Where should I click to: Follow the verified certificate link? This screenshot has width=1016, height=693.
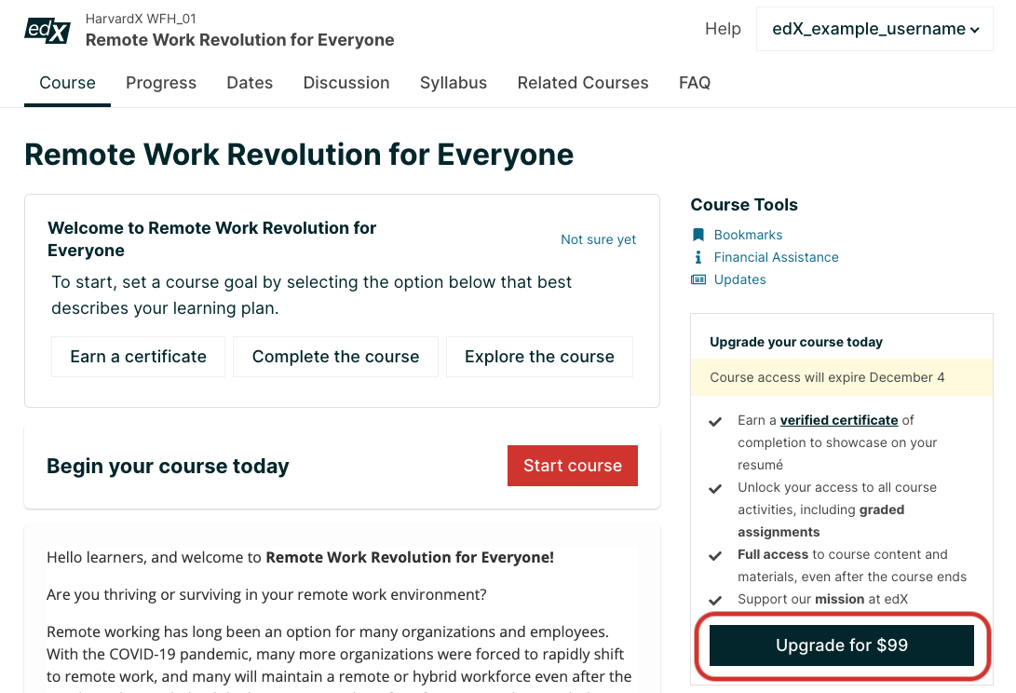(838, 420)
